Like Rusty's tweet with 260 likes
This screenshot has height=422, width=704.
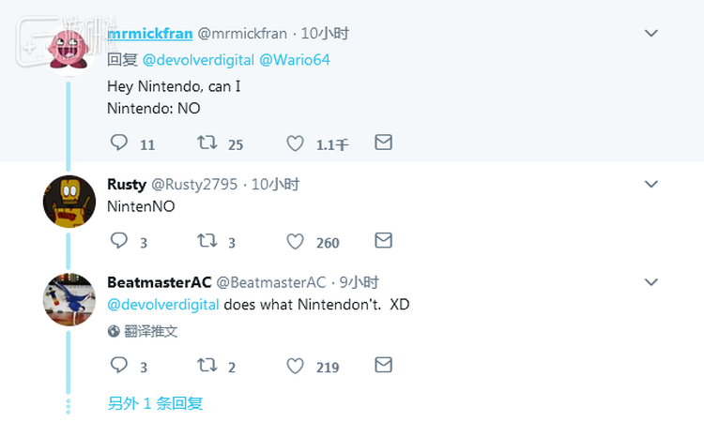tap(295, 241)
